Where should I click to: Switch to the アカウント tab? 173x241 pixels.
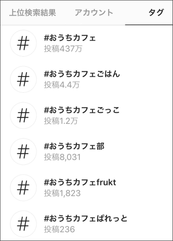(x=94, y=12)
